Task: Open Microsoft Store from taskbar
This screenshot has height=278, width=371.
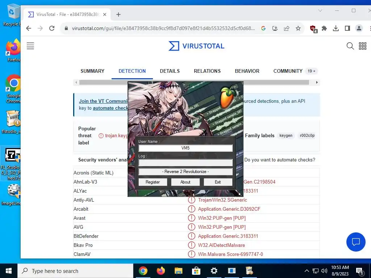Action: (x=196, y=271)
